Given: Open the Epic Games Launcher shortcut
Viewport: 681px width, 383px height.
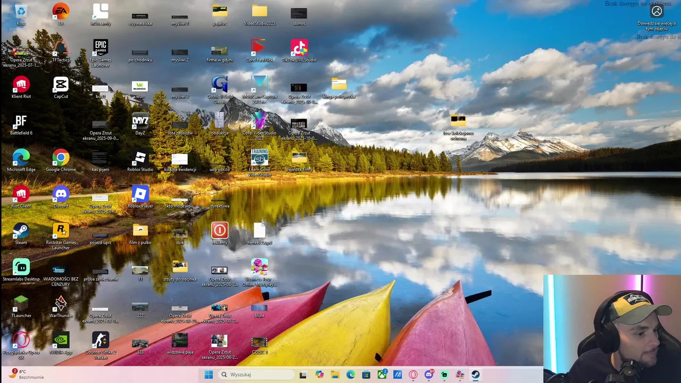Looking at the screenshot, I should pos(101,53).
